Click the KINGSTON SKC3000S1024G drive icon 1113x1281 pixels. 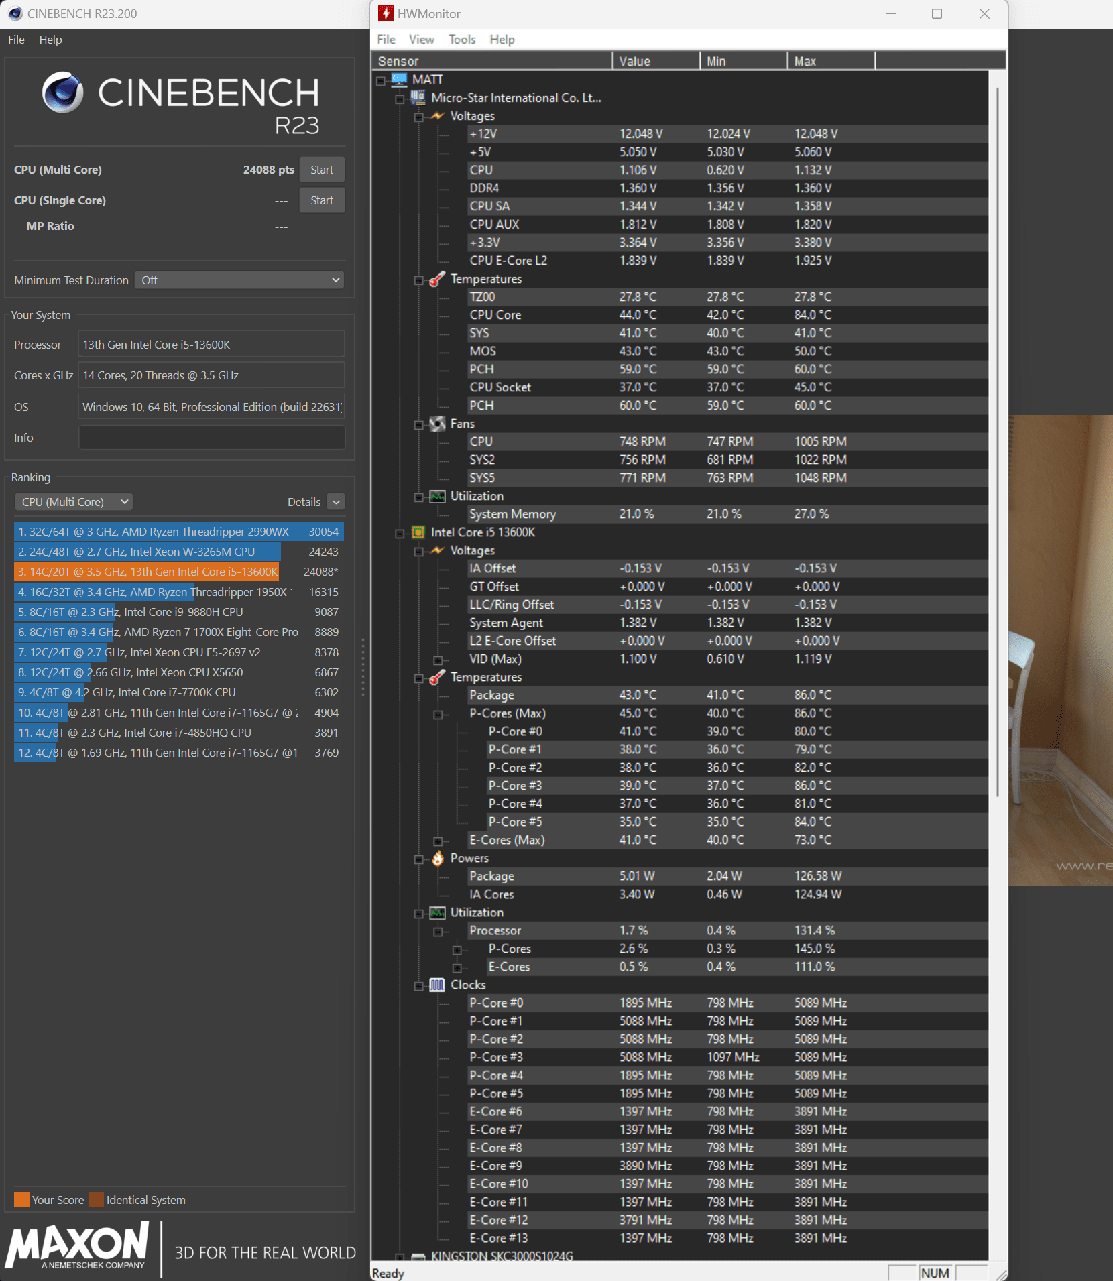coord(418,1256)
